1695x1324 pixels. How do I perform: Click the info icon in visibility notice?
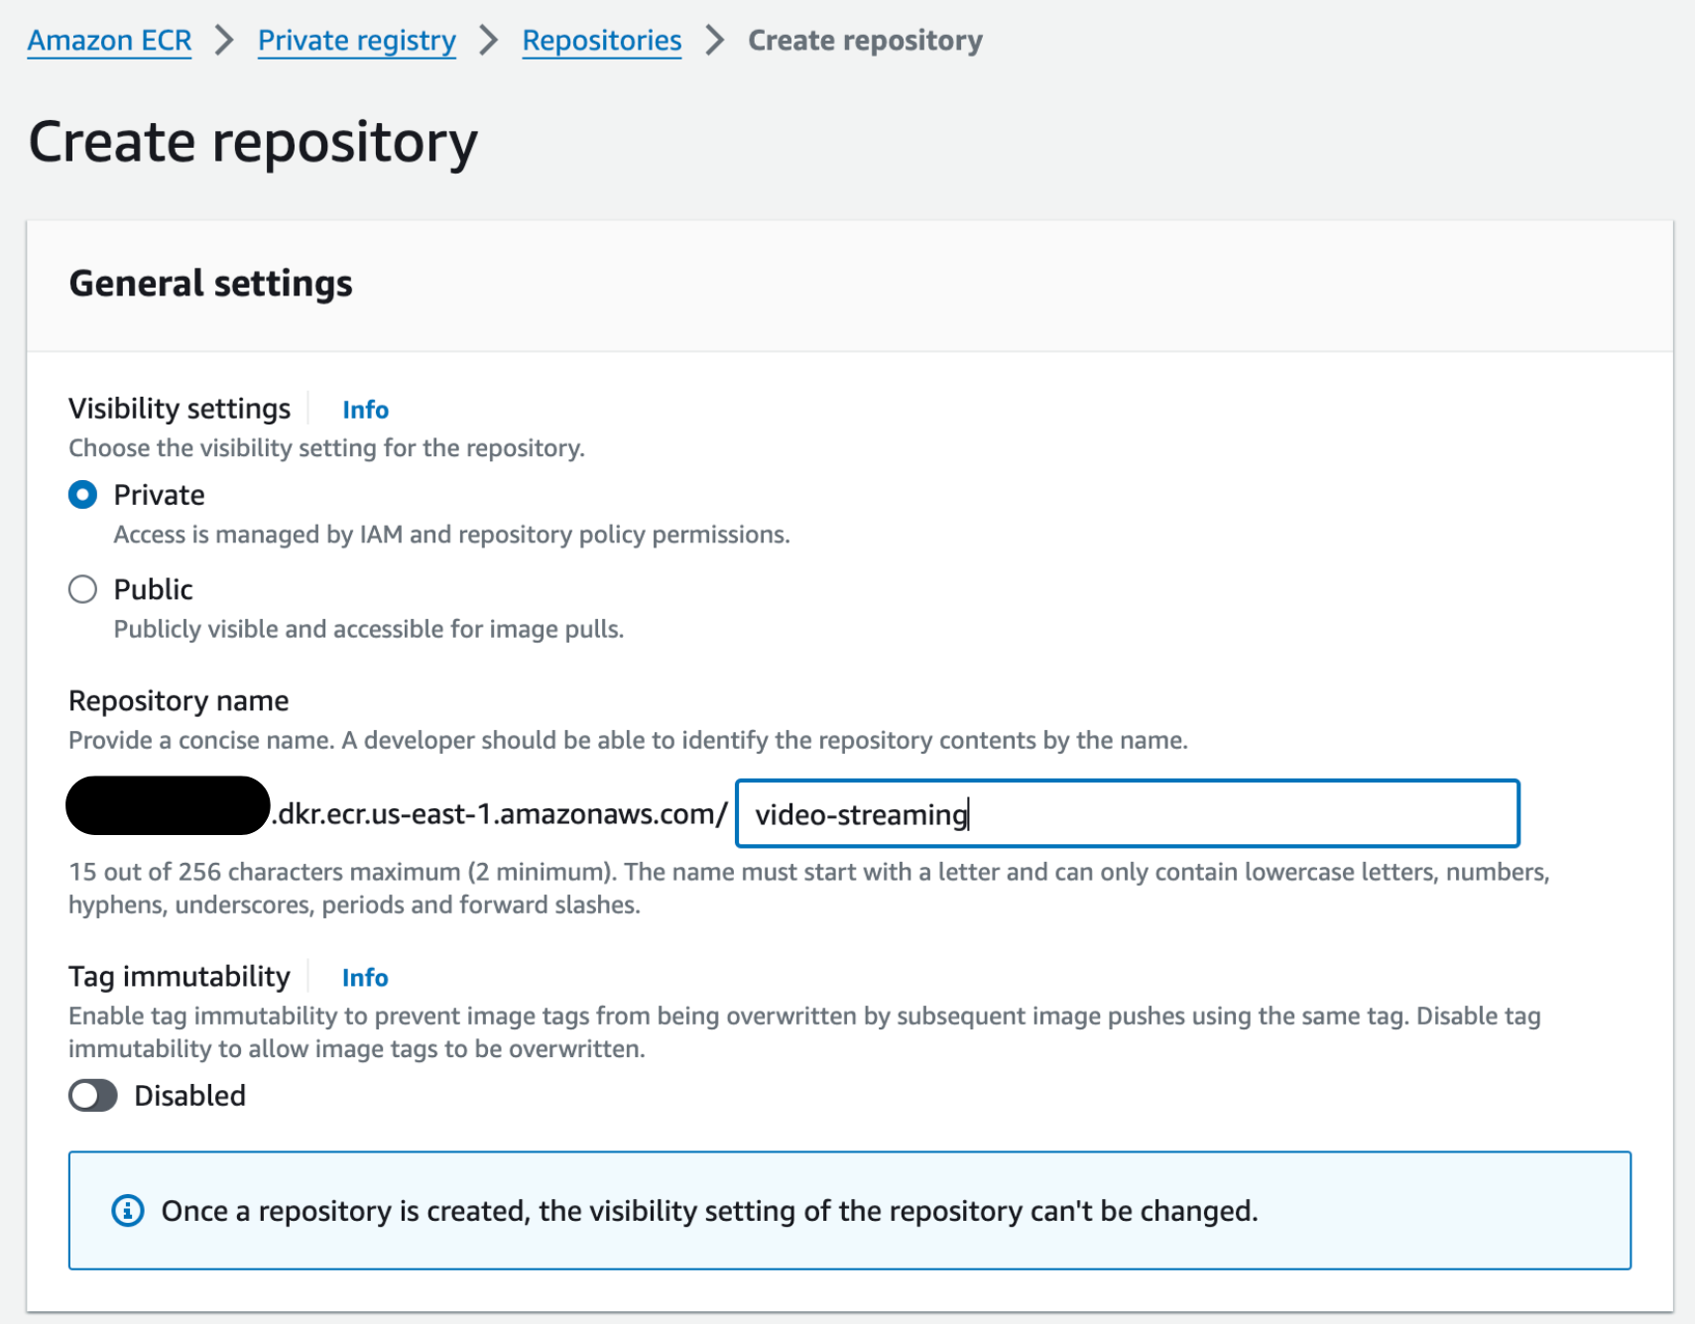pyautogui.click(x=127, y=1211)
